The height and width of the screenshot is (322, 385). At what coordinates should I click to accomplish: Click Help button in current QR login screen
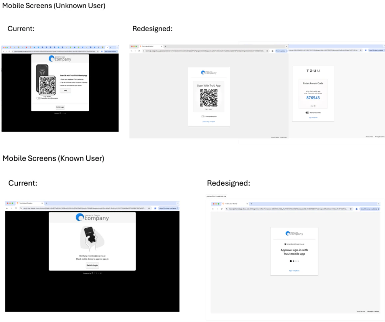pos(65,90)
